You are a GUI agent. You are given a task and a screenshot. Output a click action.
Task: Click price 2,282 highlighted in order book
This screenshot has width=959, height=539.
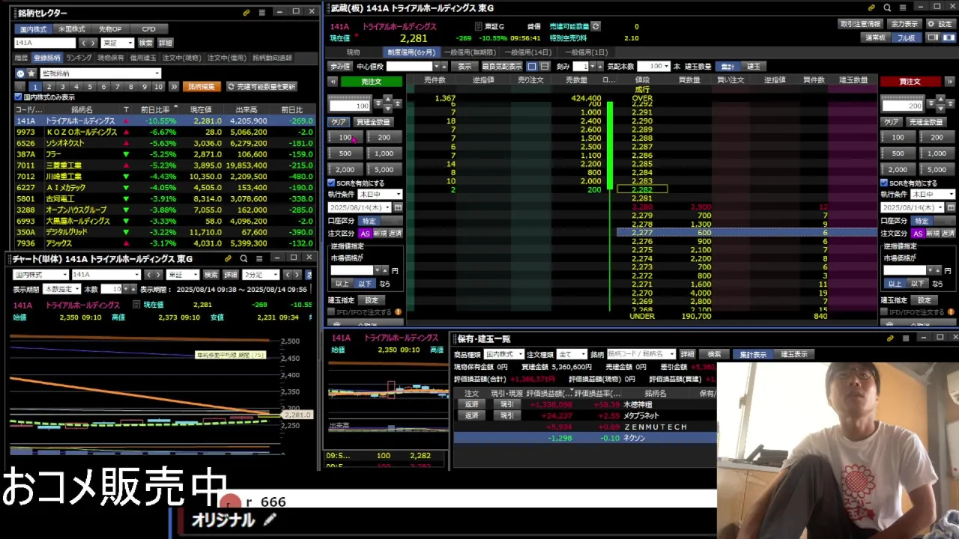click(642, 190)
